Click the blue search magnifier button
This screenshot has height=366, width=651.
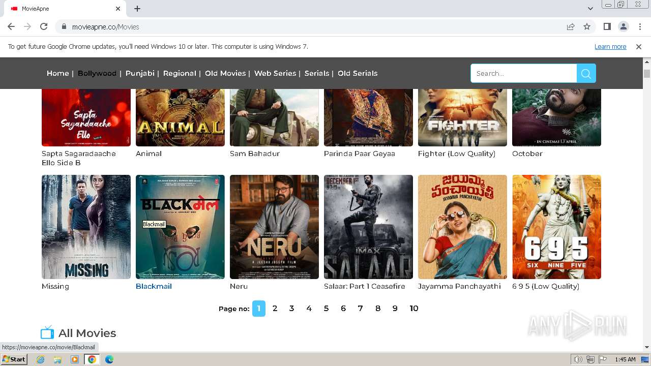coord(586,73)
